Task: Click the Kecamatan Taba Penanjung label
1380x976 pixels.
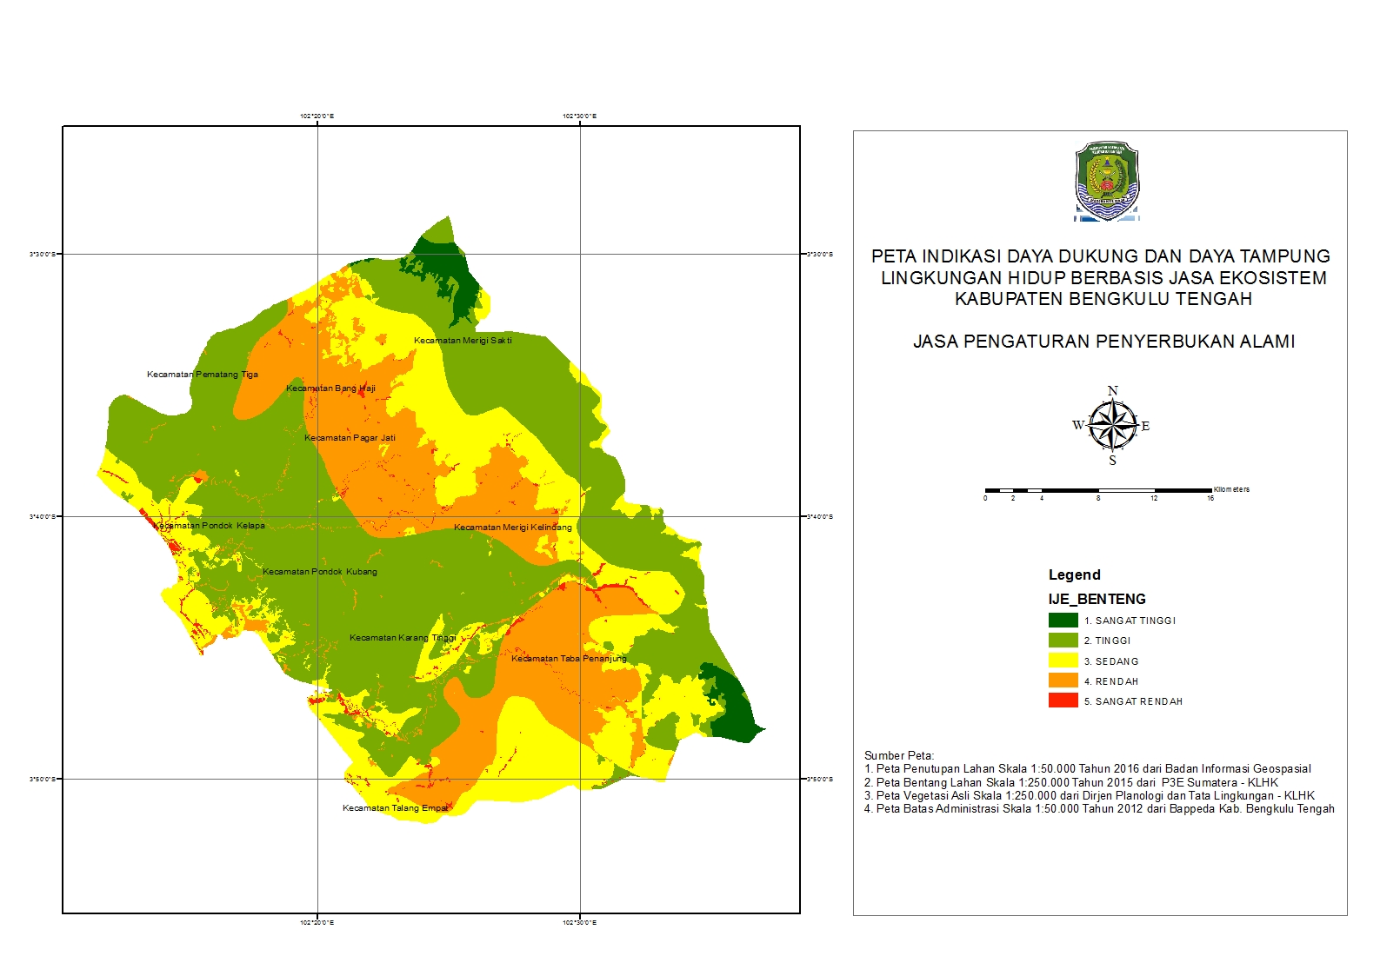Action: tap(569, 659)
